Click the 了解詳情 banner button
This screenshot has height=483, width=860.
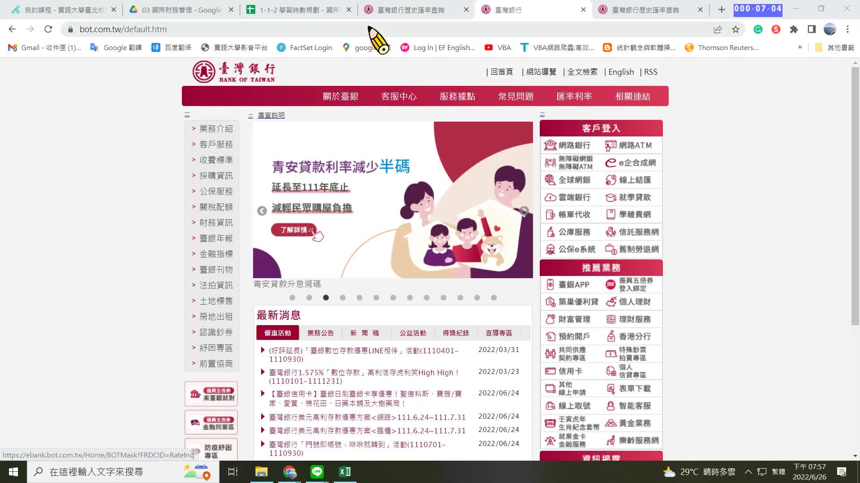(295, 230)
